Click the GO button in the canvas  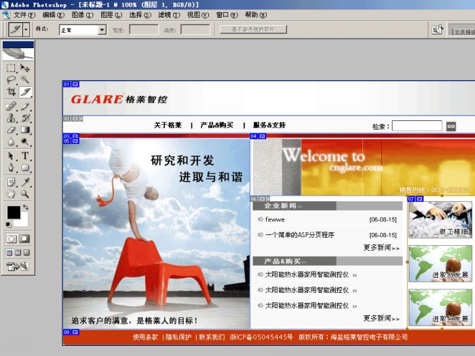tap(451, 126)
